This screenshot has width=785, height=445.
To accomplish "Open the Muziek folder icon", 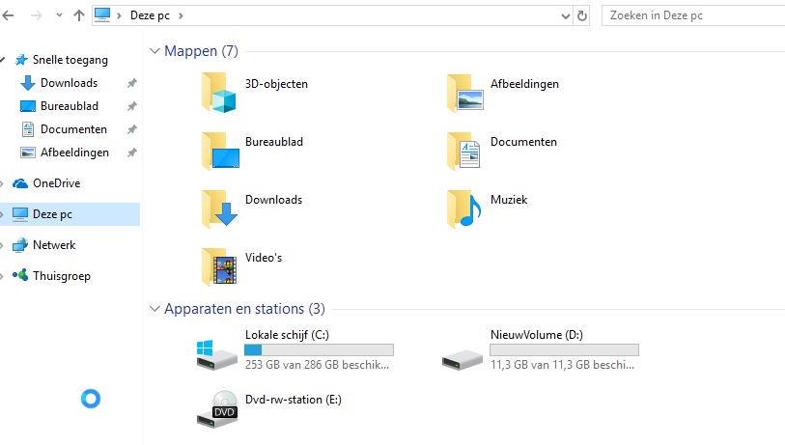I will pos(464,209).
